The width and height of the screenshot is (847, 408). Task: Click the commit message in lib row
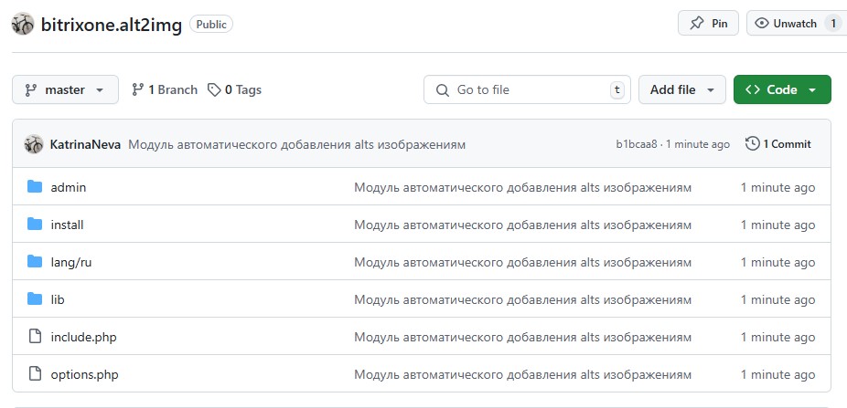pos(522,299)
